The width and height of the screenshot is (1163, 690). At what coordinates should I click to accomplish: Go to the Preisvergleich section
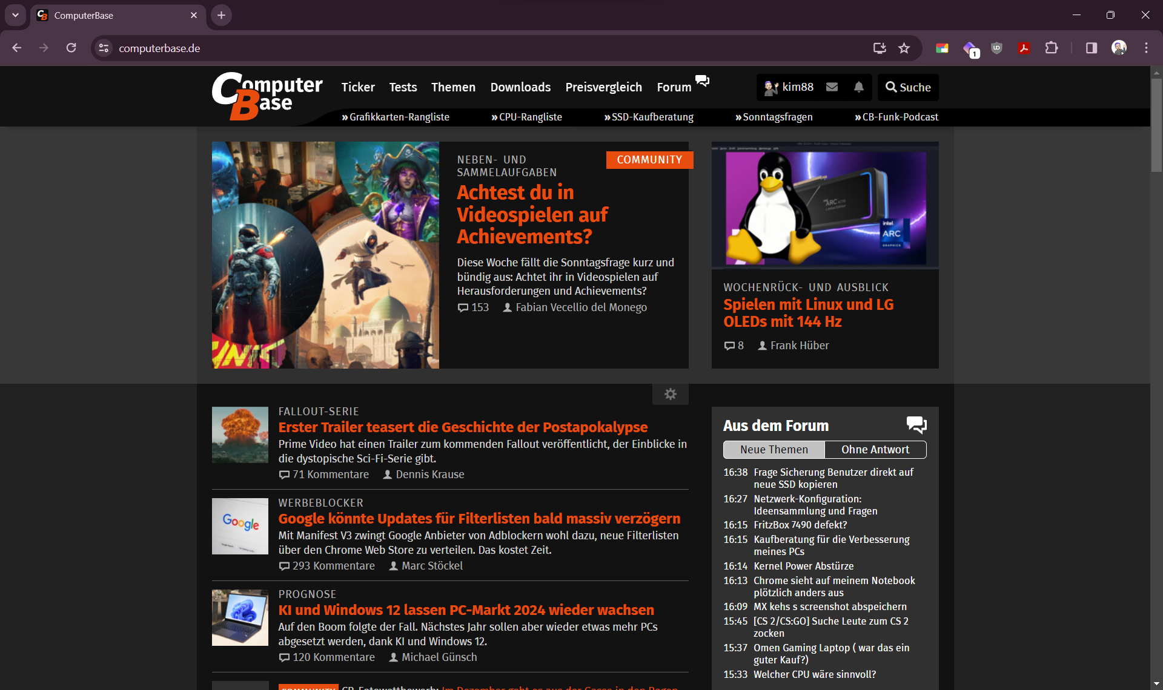[603, 87]
